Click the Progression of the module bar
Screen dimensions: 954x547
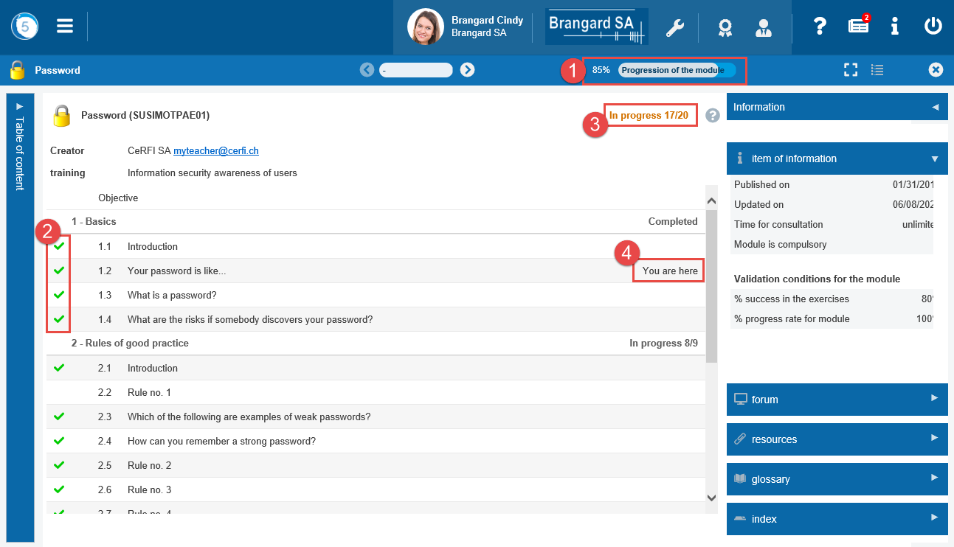pos(677,71)
